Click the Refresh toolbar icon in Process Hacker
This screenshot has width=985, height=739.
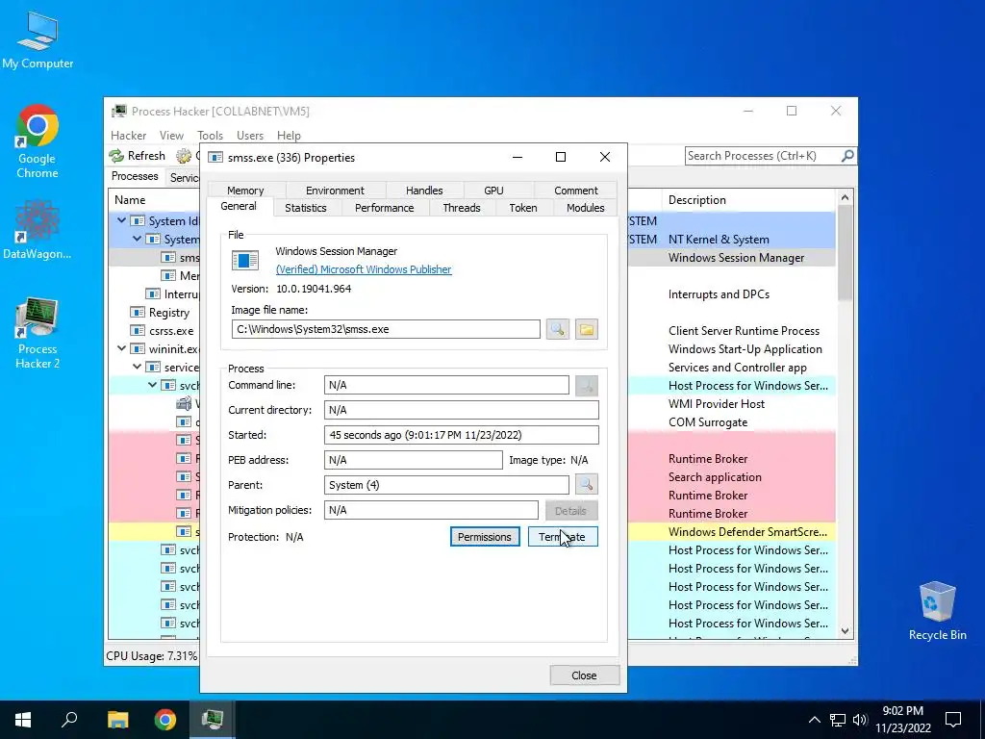tap(116, 155)
